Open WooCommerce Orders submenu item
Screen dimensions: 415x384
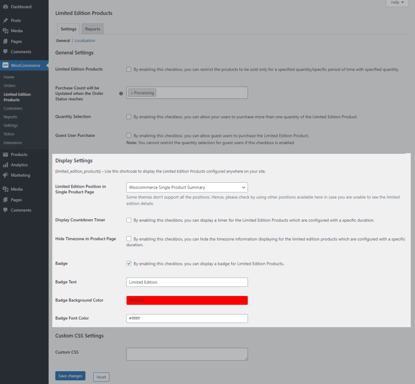pos(9,86)
